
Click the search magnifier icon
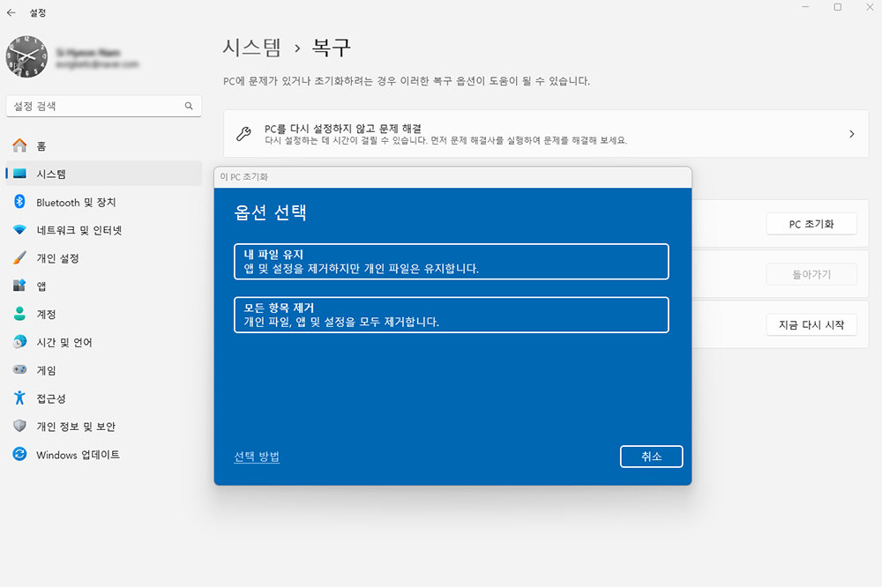point(189,106)
